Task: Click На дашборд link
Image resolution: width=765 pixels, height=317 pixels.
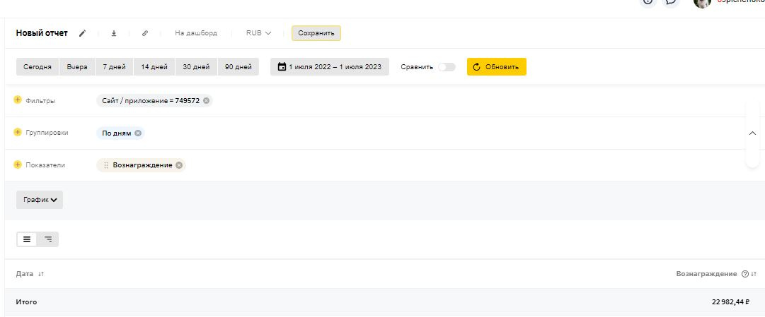Action: click(195, 33)
